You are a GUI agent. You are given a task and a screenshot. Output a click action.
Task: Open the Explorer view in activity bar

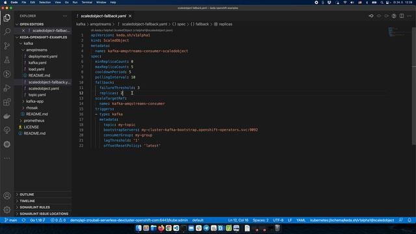click(x=7, y=18)
